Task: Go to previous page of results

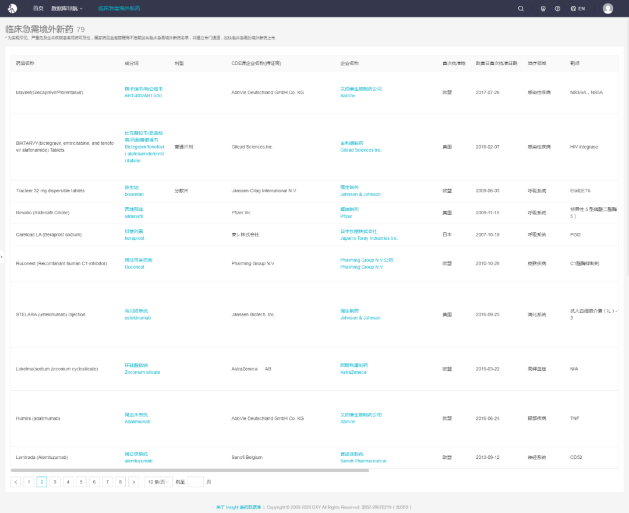Action: [16, 482]
